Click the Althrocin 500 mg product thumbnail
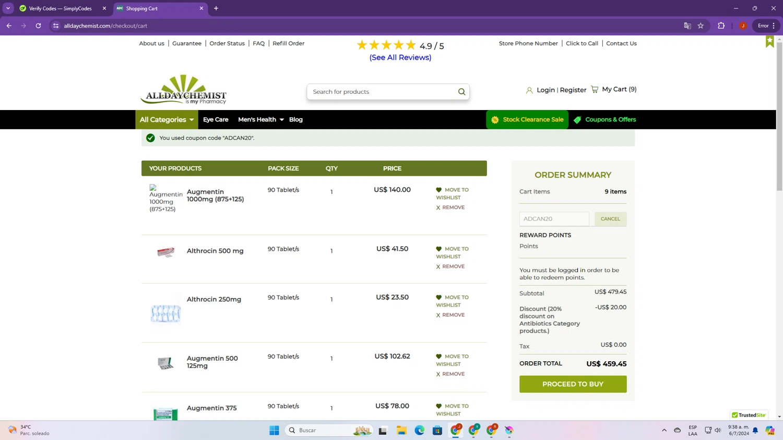This screenshot has width=783, height=440. click(x=165, y=252)
